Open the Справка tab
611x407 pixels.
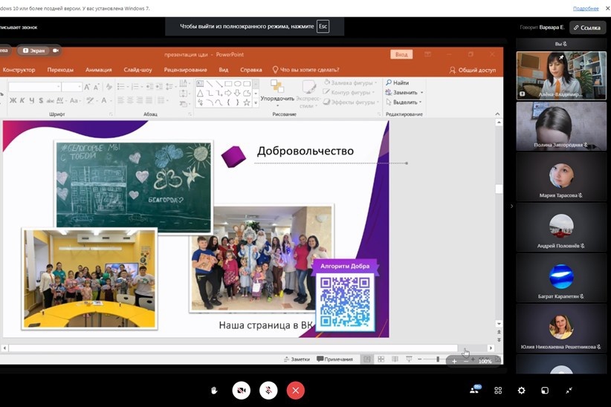(251, 70)
